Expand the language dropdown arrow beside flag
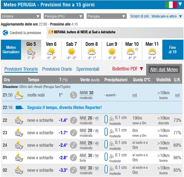 pos(180,4)
